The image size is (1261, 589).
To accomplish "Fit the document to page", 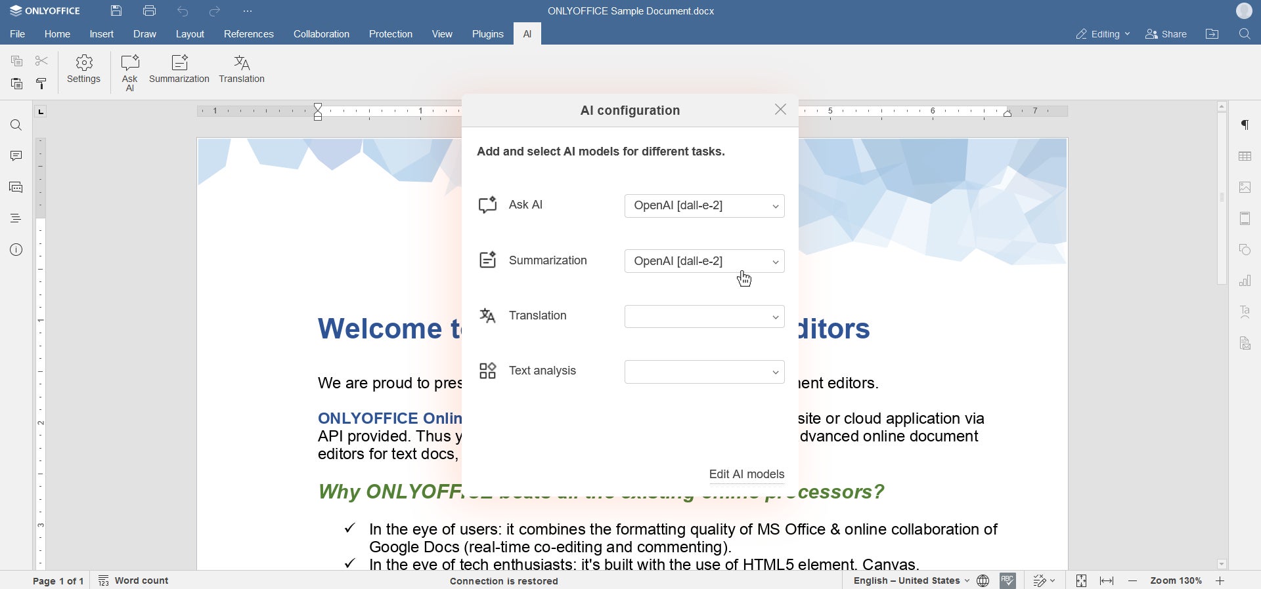I will click(x=1081, y=581).
